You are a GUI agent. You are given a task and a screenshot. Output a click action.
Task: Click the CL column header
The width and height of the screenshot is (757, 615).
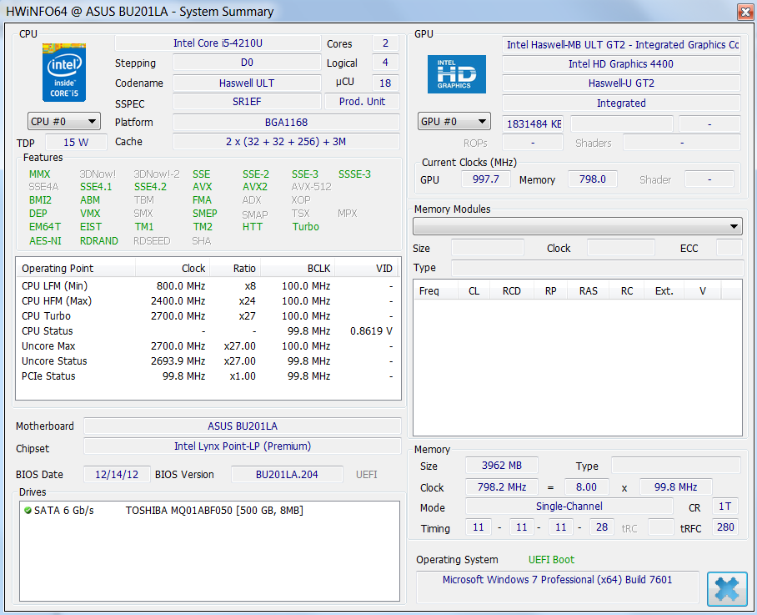474,291
